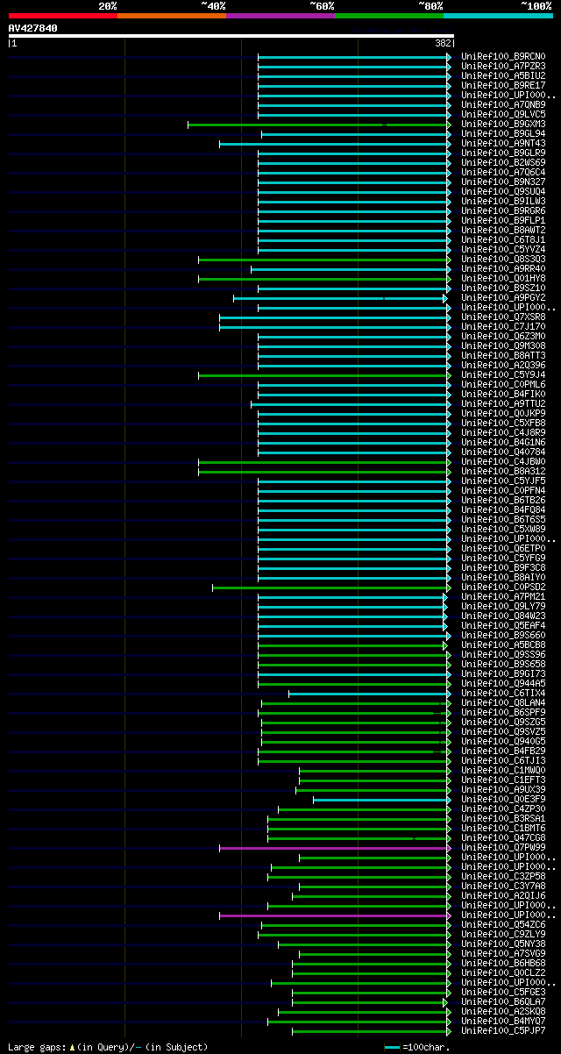The height and width of the screenshot is (1054, 561).
Task: Select hit label UniRef100_B9S660
Action: 504,636
